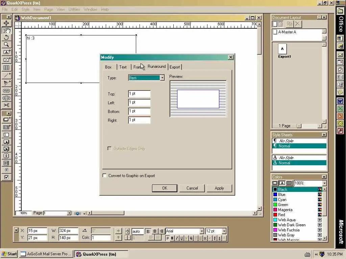Toggle Italic type style button
346x259 pixels.
[x=177, y=238]
